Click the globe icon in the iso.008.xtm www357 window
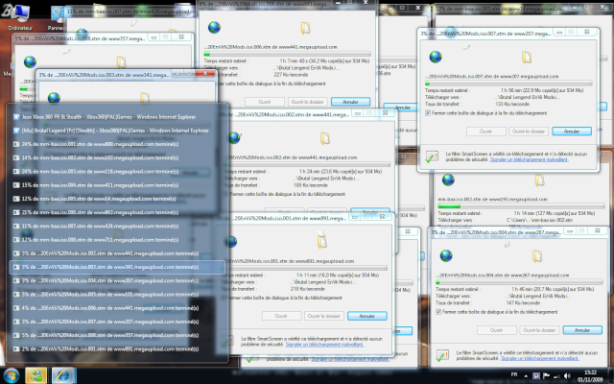This screenshot has width=614, height=384. 30,61
